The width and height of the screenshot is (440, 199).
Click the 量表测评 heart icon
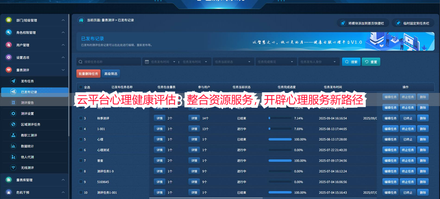click(x=9, y=70)
